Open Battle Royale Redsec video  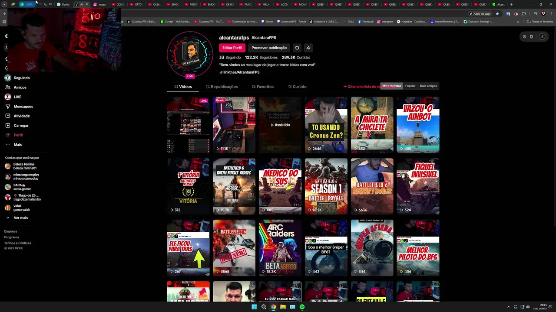coord(234,186)
